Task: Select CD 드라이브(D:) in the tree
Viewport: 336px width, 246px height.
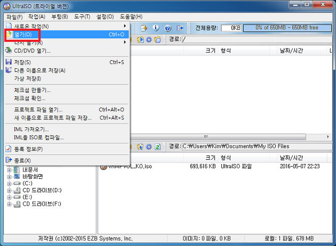Action: [42, 191]
